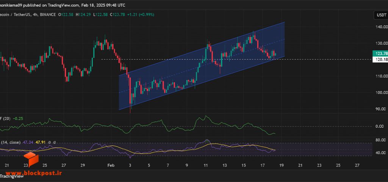
Task: Click the green 123.78 current price label
Action: click(x=380, y=53)
